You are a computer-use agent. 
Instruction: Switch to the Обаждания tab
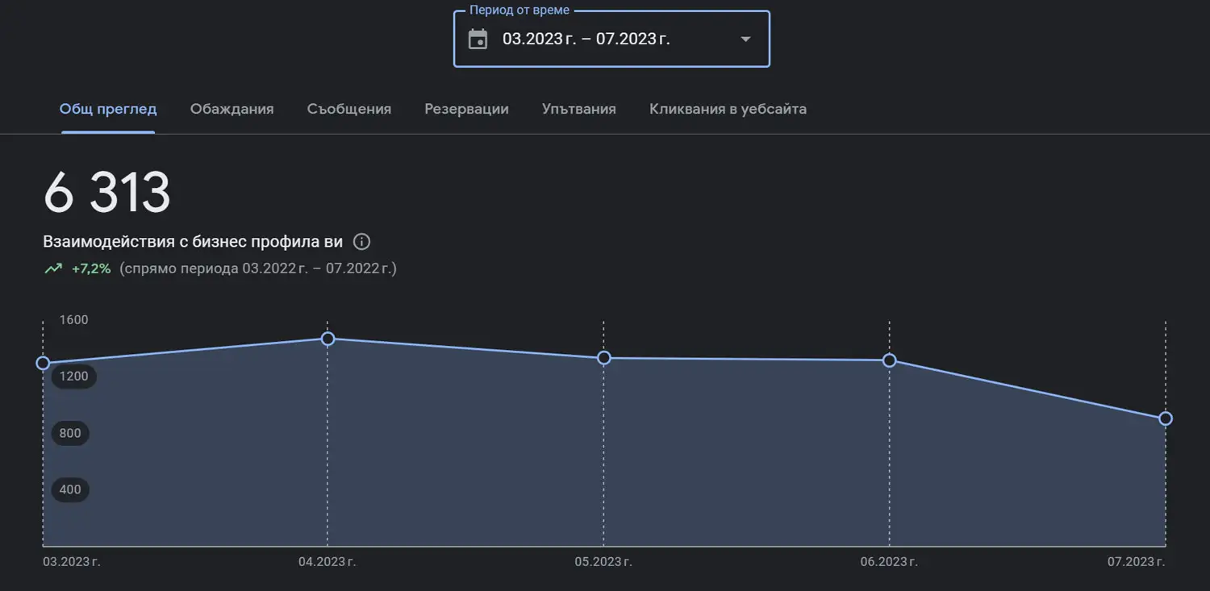pos(232,109)
